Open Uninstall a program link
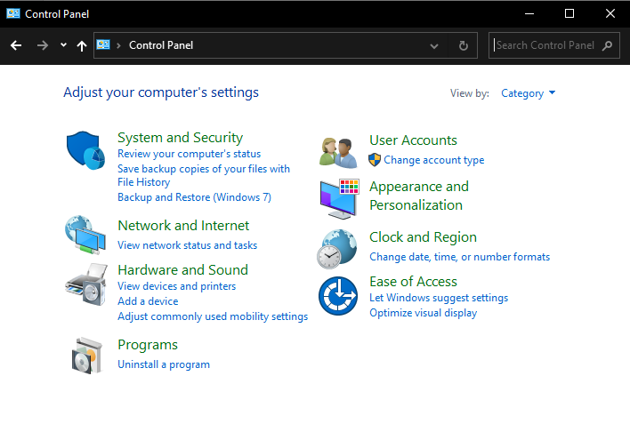This screenshot has height=440, width=630. coord(164,364)
